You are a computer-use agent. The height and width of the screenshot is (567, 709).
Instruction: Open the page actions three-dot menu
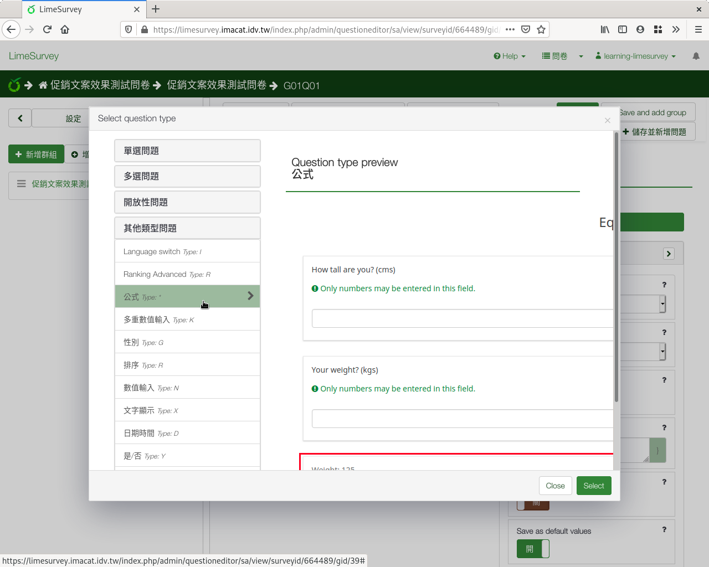pos(510,29)
